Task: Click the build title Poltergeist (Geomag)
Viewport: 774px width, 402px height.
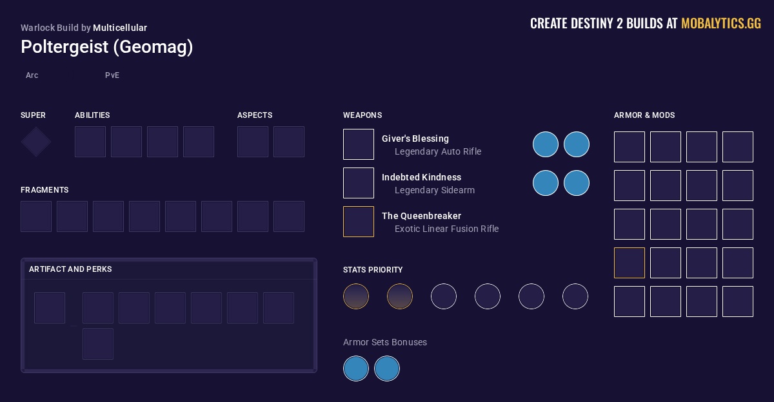Action: click(x=107, y=47)
